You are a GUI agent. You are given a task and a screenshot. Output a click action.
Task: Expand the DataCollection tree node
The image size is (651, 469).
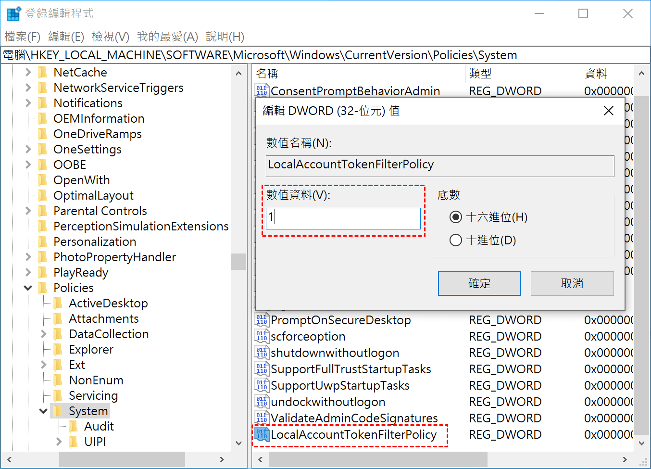point(43,334)
